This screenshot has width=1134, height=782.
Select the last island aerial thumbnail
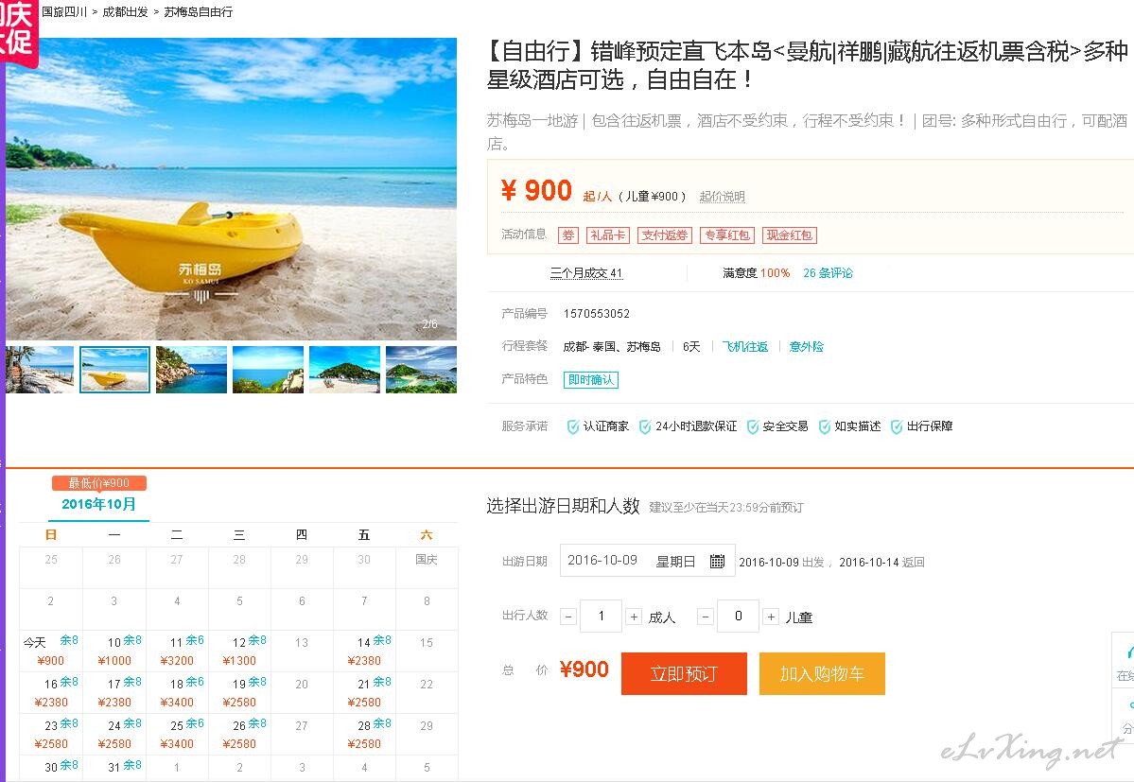(x=421, y=370)
